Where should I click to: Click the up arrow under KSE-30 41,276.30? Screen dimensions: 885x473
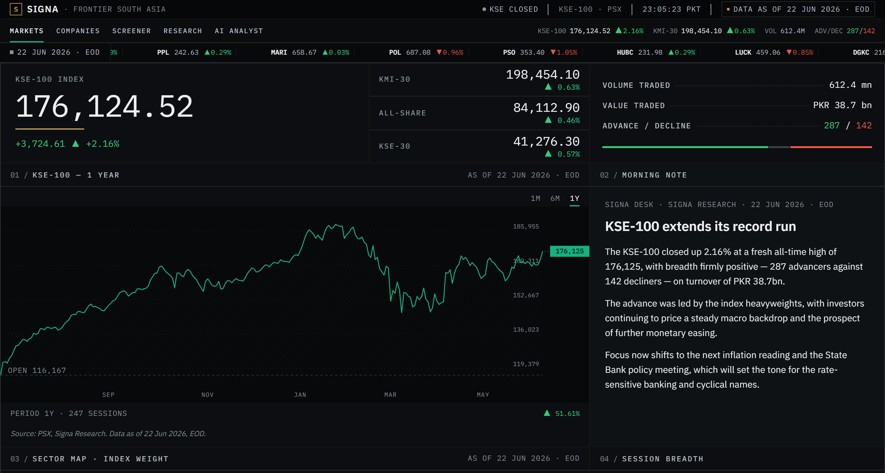coord(548,154)
